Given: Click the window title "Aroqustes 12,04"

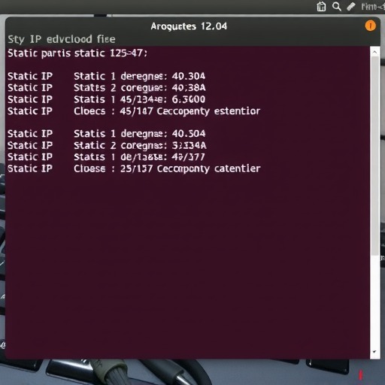Looking at the screenshot, I should pos(189,26).
